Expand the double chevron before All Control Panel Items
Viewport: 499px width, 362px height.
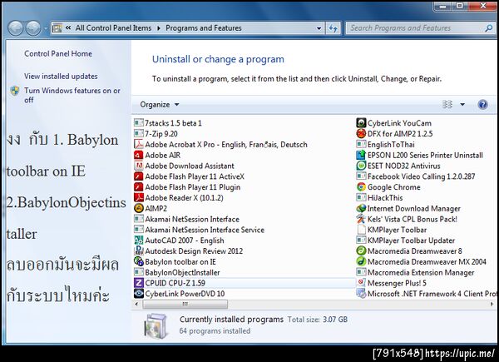[x=68, y=28]
